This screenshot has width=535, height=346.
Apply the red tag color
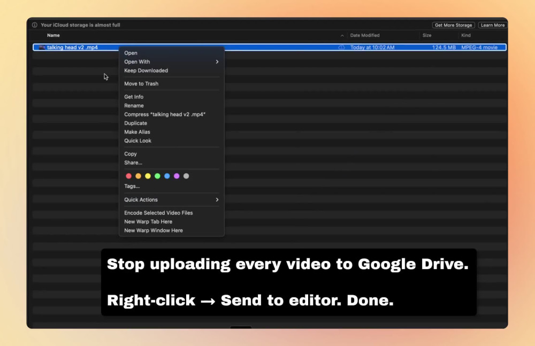click(x=128, y=176)
